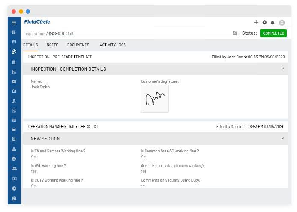Click the COMPLETED status button
297x212 pixels.
tap(273, 33)
